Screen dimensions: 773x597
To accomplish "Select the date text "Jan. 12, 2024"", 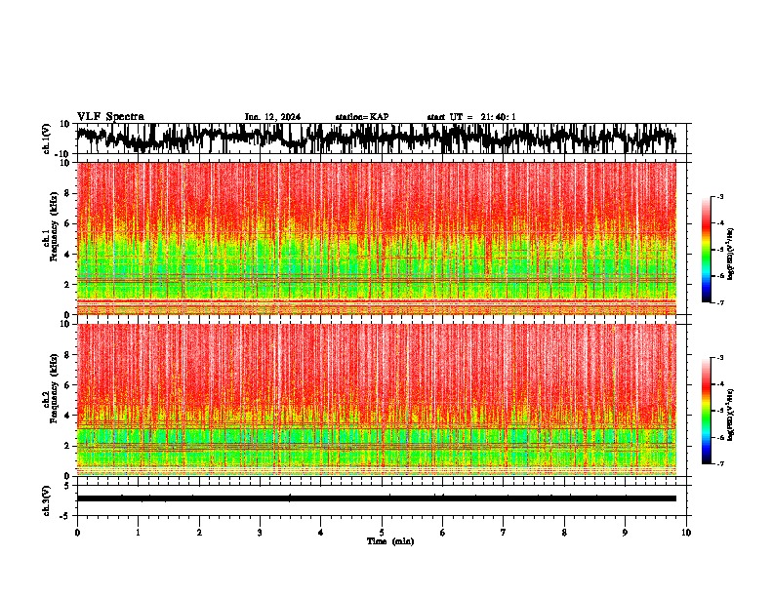I will [272, 117].
